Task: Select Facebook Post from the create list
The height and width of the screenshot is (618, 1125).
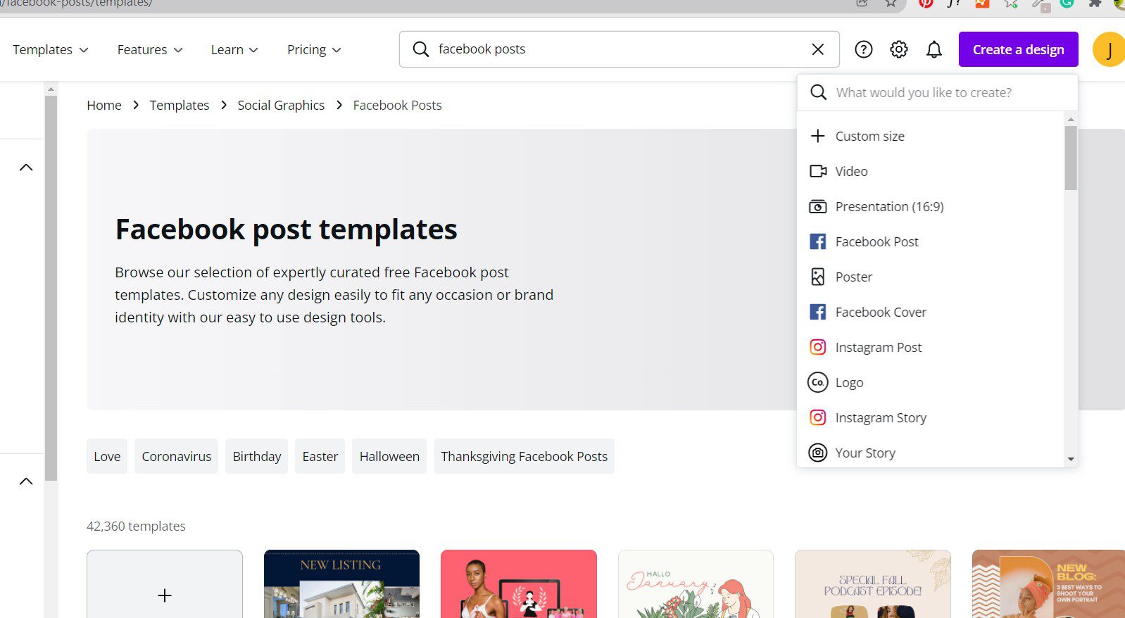Action: [x=930, y=241]
